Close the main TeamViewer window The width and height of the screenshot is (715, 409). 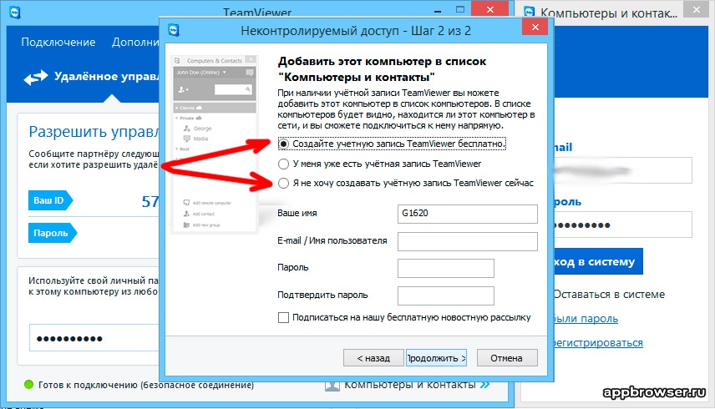click(x=490, y=9)
